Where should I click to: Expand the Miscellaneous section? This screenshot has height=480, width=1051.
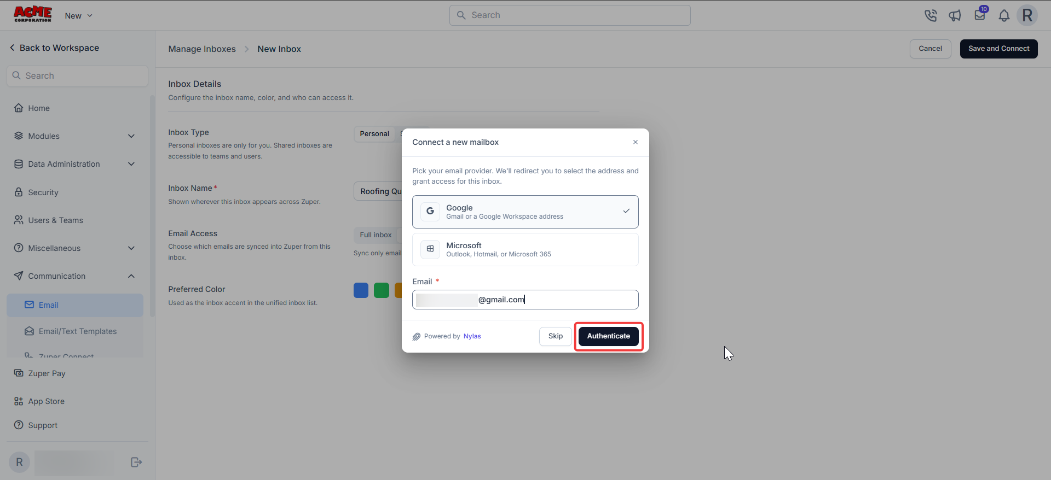tap(75, 248)
